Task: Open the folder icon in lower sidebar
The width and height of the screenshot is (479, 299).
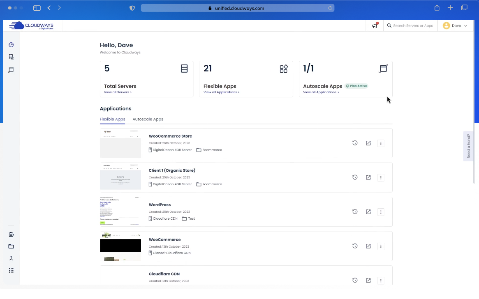Action: [11, 246]
